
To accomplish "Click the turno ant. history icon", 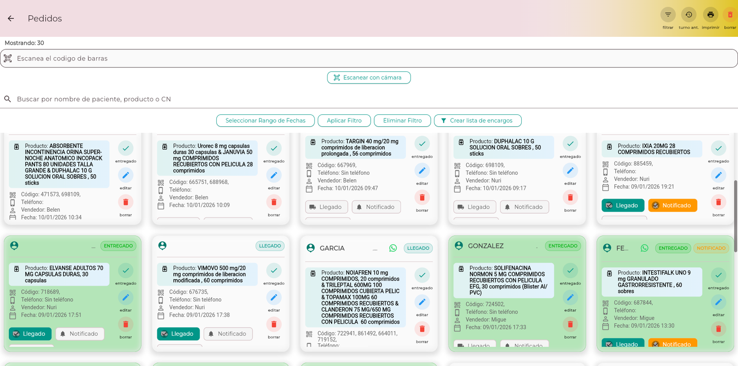I will point(688,15).
